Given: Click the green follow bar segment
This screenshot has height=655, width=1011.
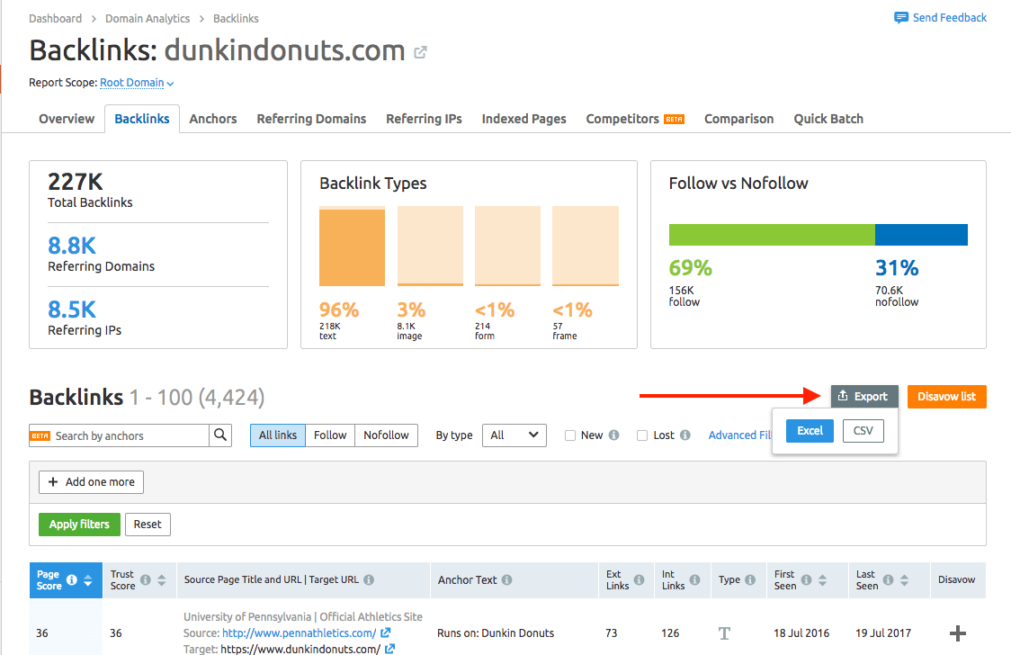Looking at the screenshot, I should click(x=772, y=235).
